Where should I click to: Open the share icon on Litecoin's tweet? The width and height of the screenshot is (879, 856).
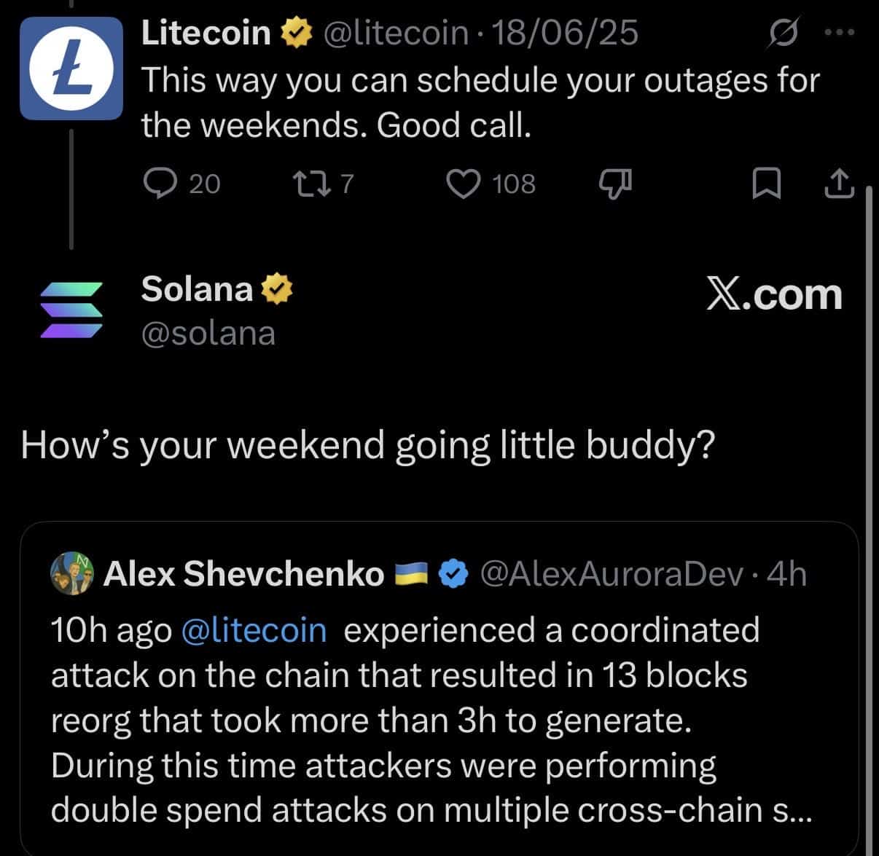(x=839, y=184)
